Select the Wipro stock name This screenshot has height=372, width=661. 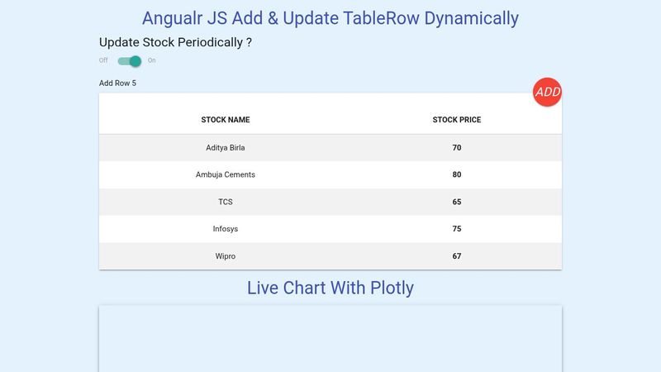coord(226,256)
